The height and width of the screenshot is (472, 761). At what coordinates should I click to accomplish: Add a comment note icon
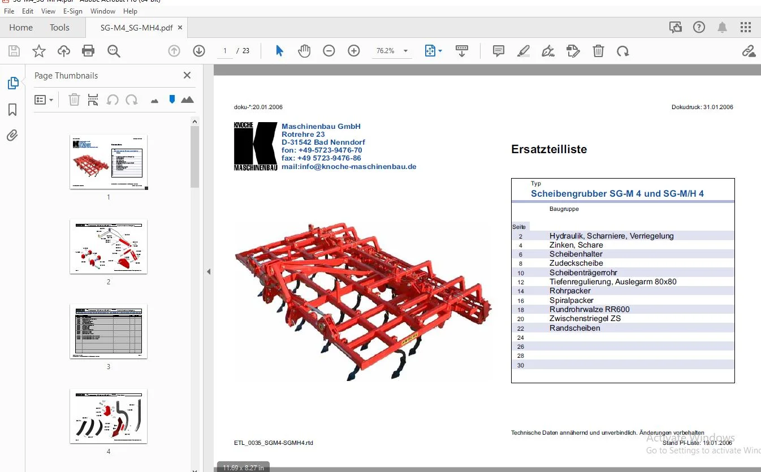coord(499,51)
